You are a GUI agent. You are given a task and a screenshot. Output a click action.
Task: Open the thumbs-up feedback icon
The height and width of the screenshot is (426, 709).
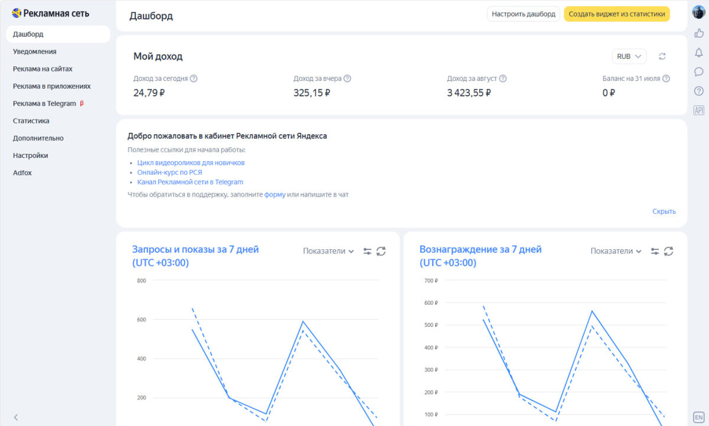pyautogui.click(x=698, y=34)
